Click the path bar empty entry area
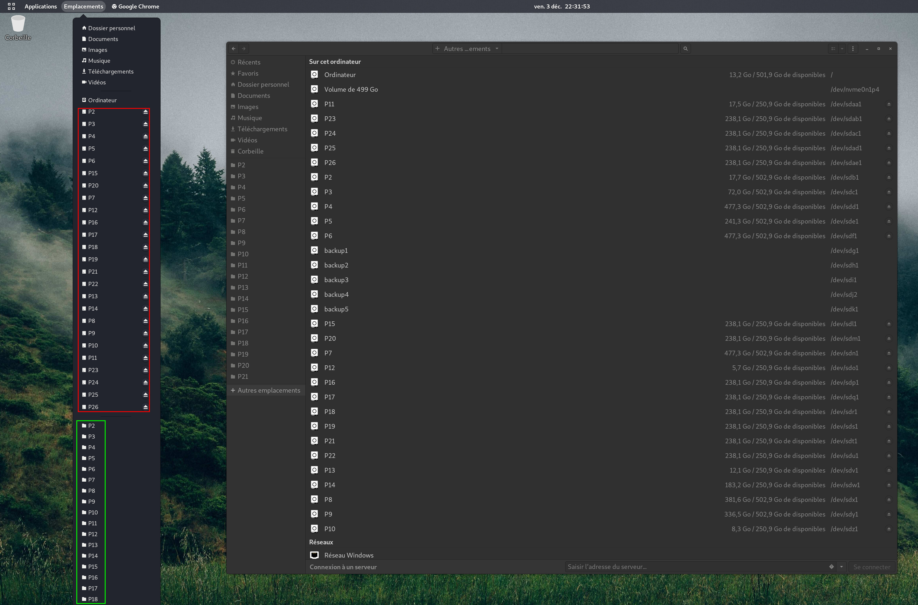The image size is (918, 605). pyautogui.click(x=590, y=49)
